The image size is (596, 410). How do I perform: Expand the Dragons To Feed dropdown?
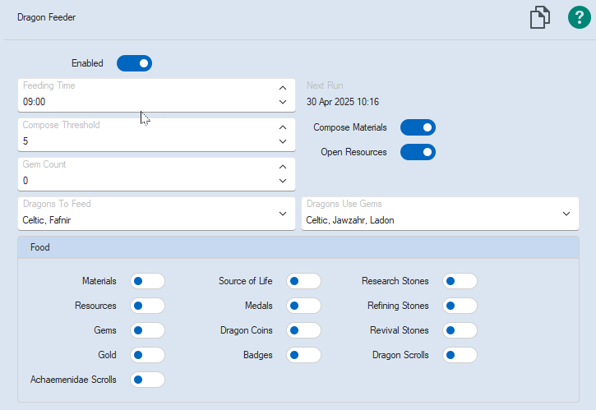click(283, 214)
